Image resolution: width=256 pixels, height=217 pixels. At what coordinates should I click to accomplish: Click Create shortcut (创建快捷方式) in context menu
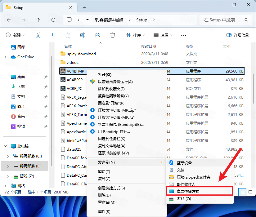click(x=127, y=188)
